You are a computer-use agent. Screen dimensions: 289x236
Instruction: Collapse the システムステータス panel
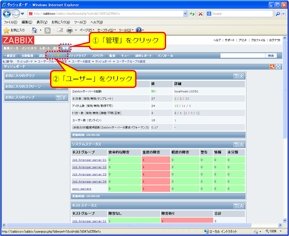241,144
